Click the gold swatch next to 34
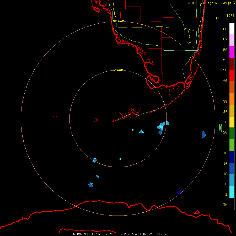 pyautogui.click(x=232, y=111)
